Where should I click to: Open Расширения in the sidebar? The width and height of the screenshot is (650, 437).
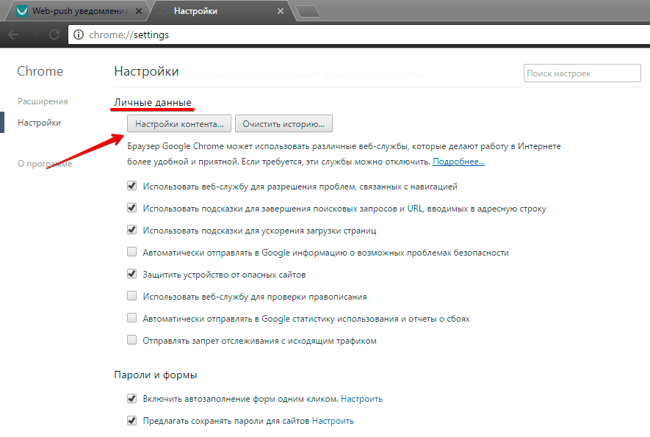click(x=43, y=101)
